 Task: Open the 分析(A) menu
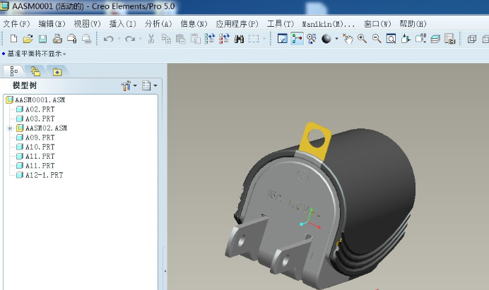click(x=158, y=23)
